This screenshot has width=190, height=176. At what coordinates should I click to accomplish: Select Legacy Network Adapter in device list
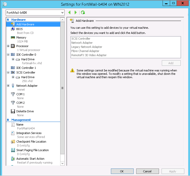pyautogui.click(x=87, y=47)
